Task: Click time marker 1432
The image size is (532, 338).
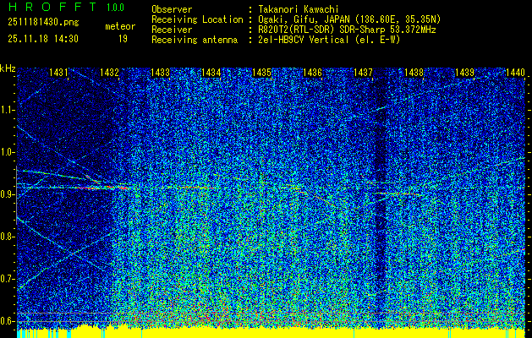Action: pos(109,73)
